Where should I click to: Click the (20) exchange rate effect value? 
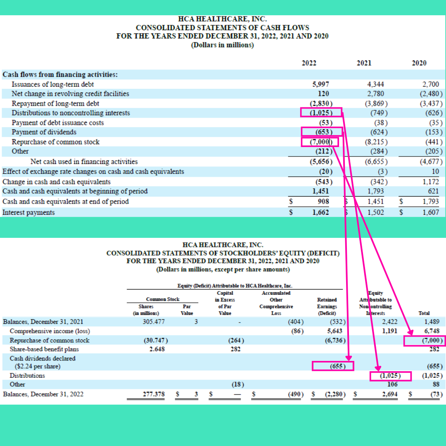point(326,172)
